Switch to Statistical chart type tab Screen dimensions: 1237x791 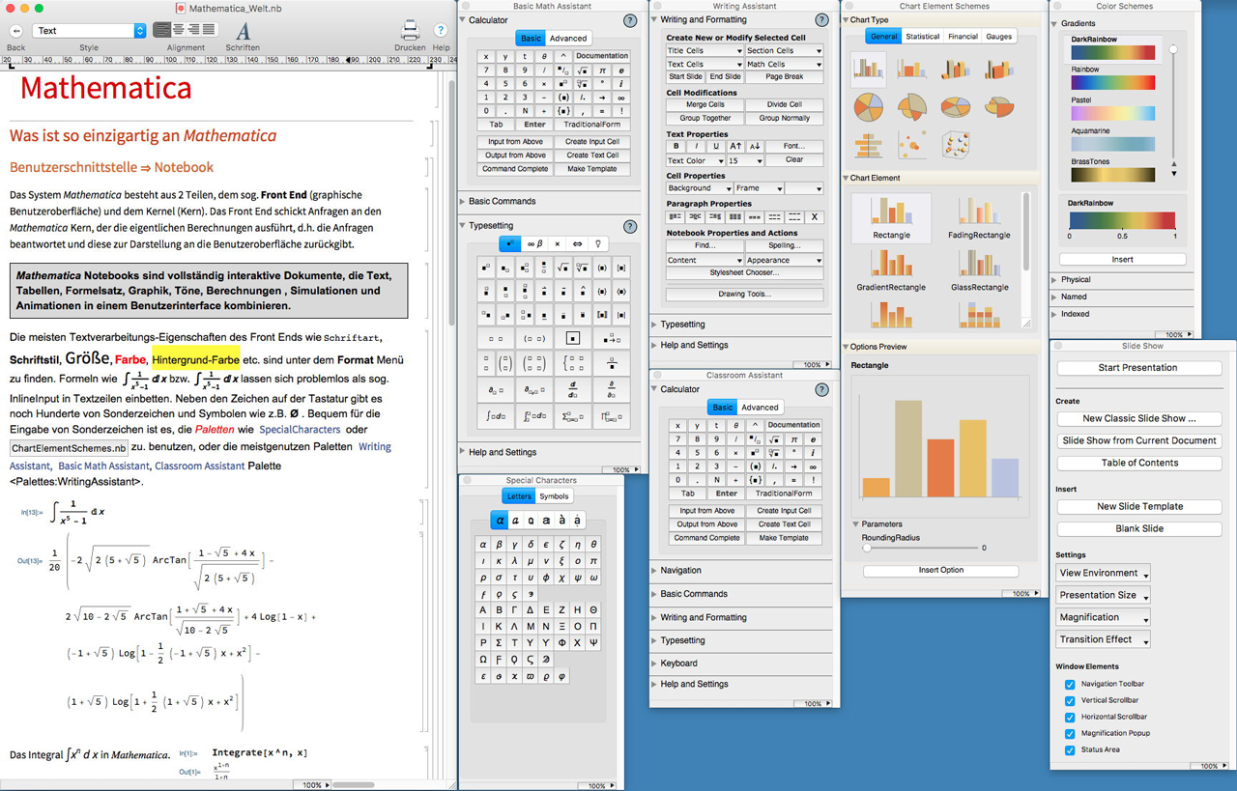[922, 37]
